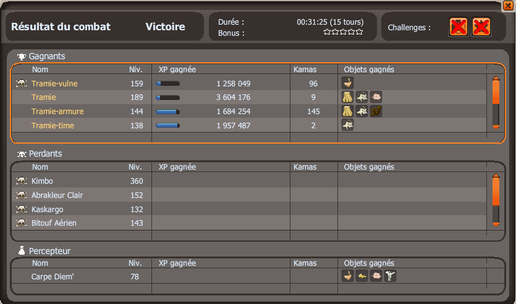Select the winner name Tramie-vulne
Image resolution: width=516 pixels, height=304 pixels.
[54, 84]
